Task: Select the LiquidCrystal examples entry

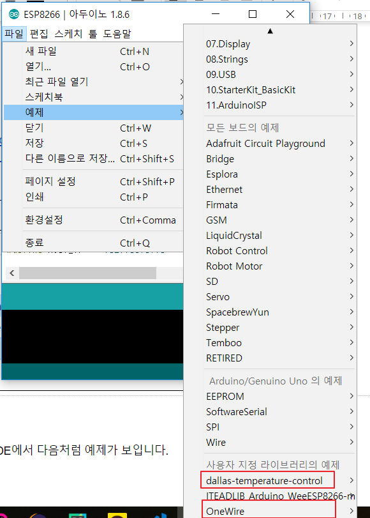Action: pyautogui.click(x=279, y=235)
